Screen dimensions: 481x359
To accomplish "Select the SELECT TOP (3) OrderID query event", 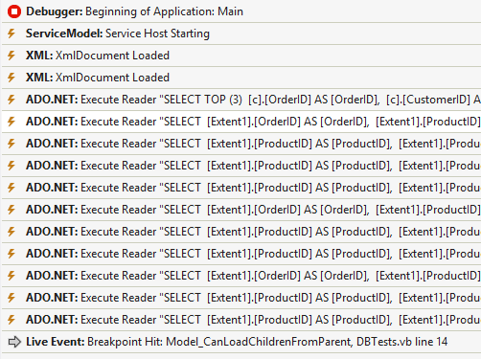I will [x=241, y=100].
